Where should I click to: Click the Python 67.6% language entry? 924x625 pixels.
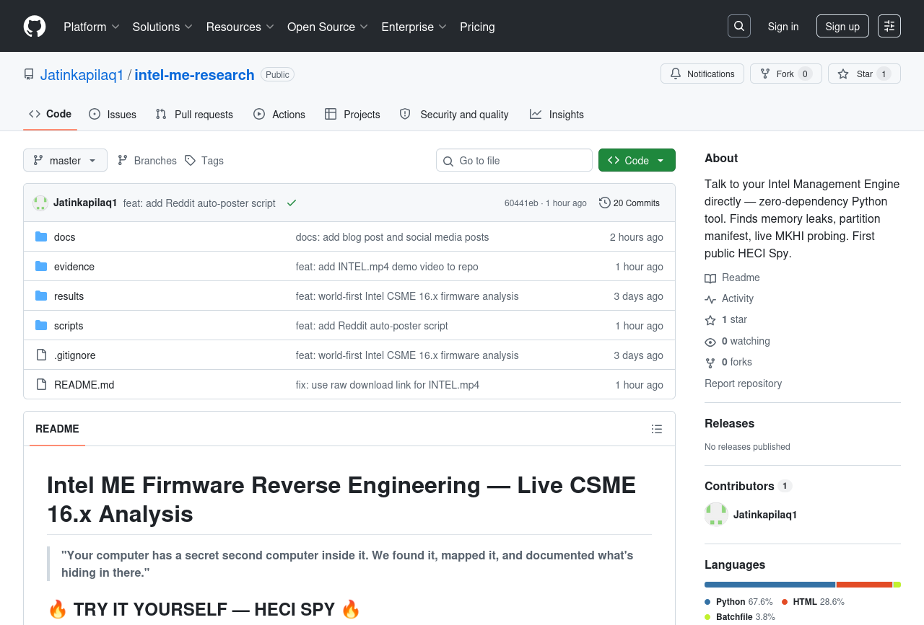coord(738,602)
